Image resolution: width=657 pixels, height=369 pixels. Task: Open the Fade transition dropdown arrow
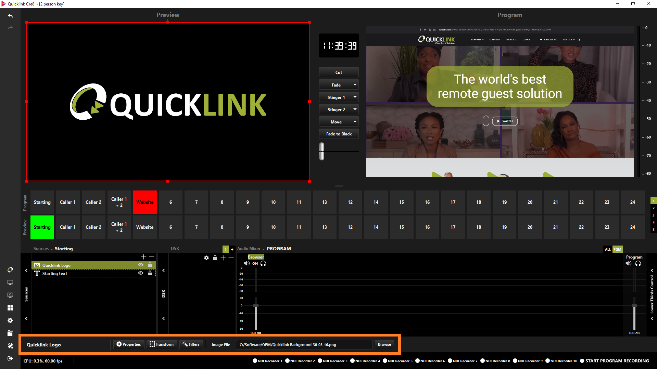[355, 85]
